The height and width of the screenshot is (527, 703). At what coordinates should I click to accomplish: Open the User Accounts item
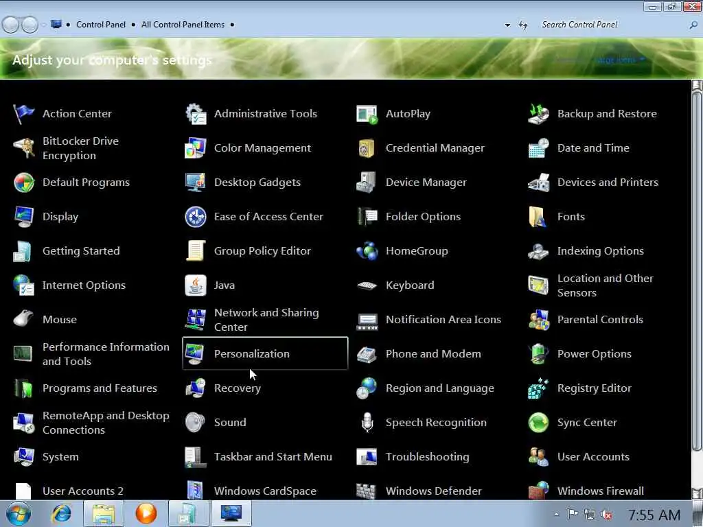pos(579,457)
